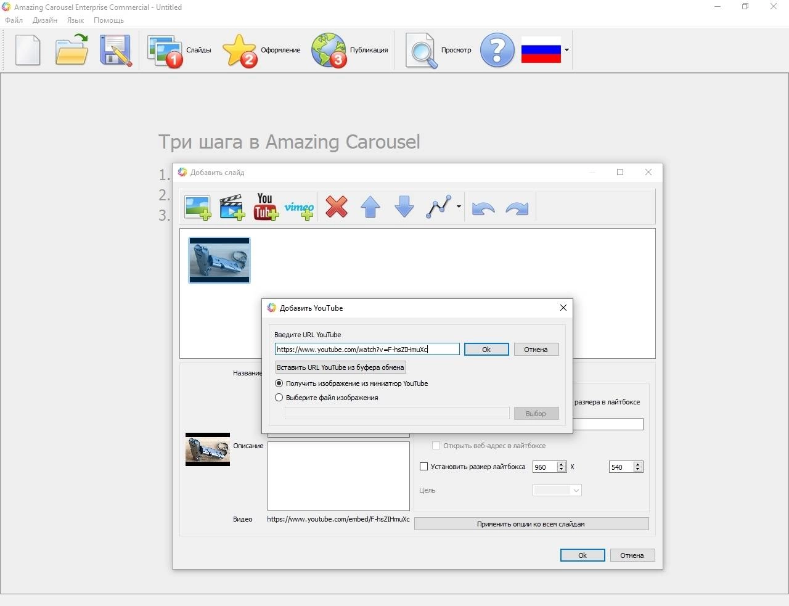Screen dimensions: 789x606
Task: Move slide up with blue up arrow
Action: 370,207
